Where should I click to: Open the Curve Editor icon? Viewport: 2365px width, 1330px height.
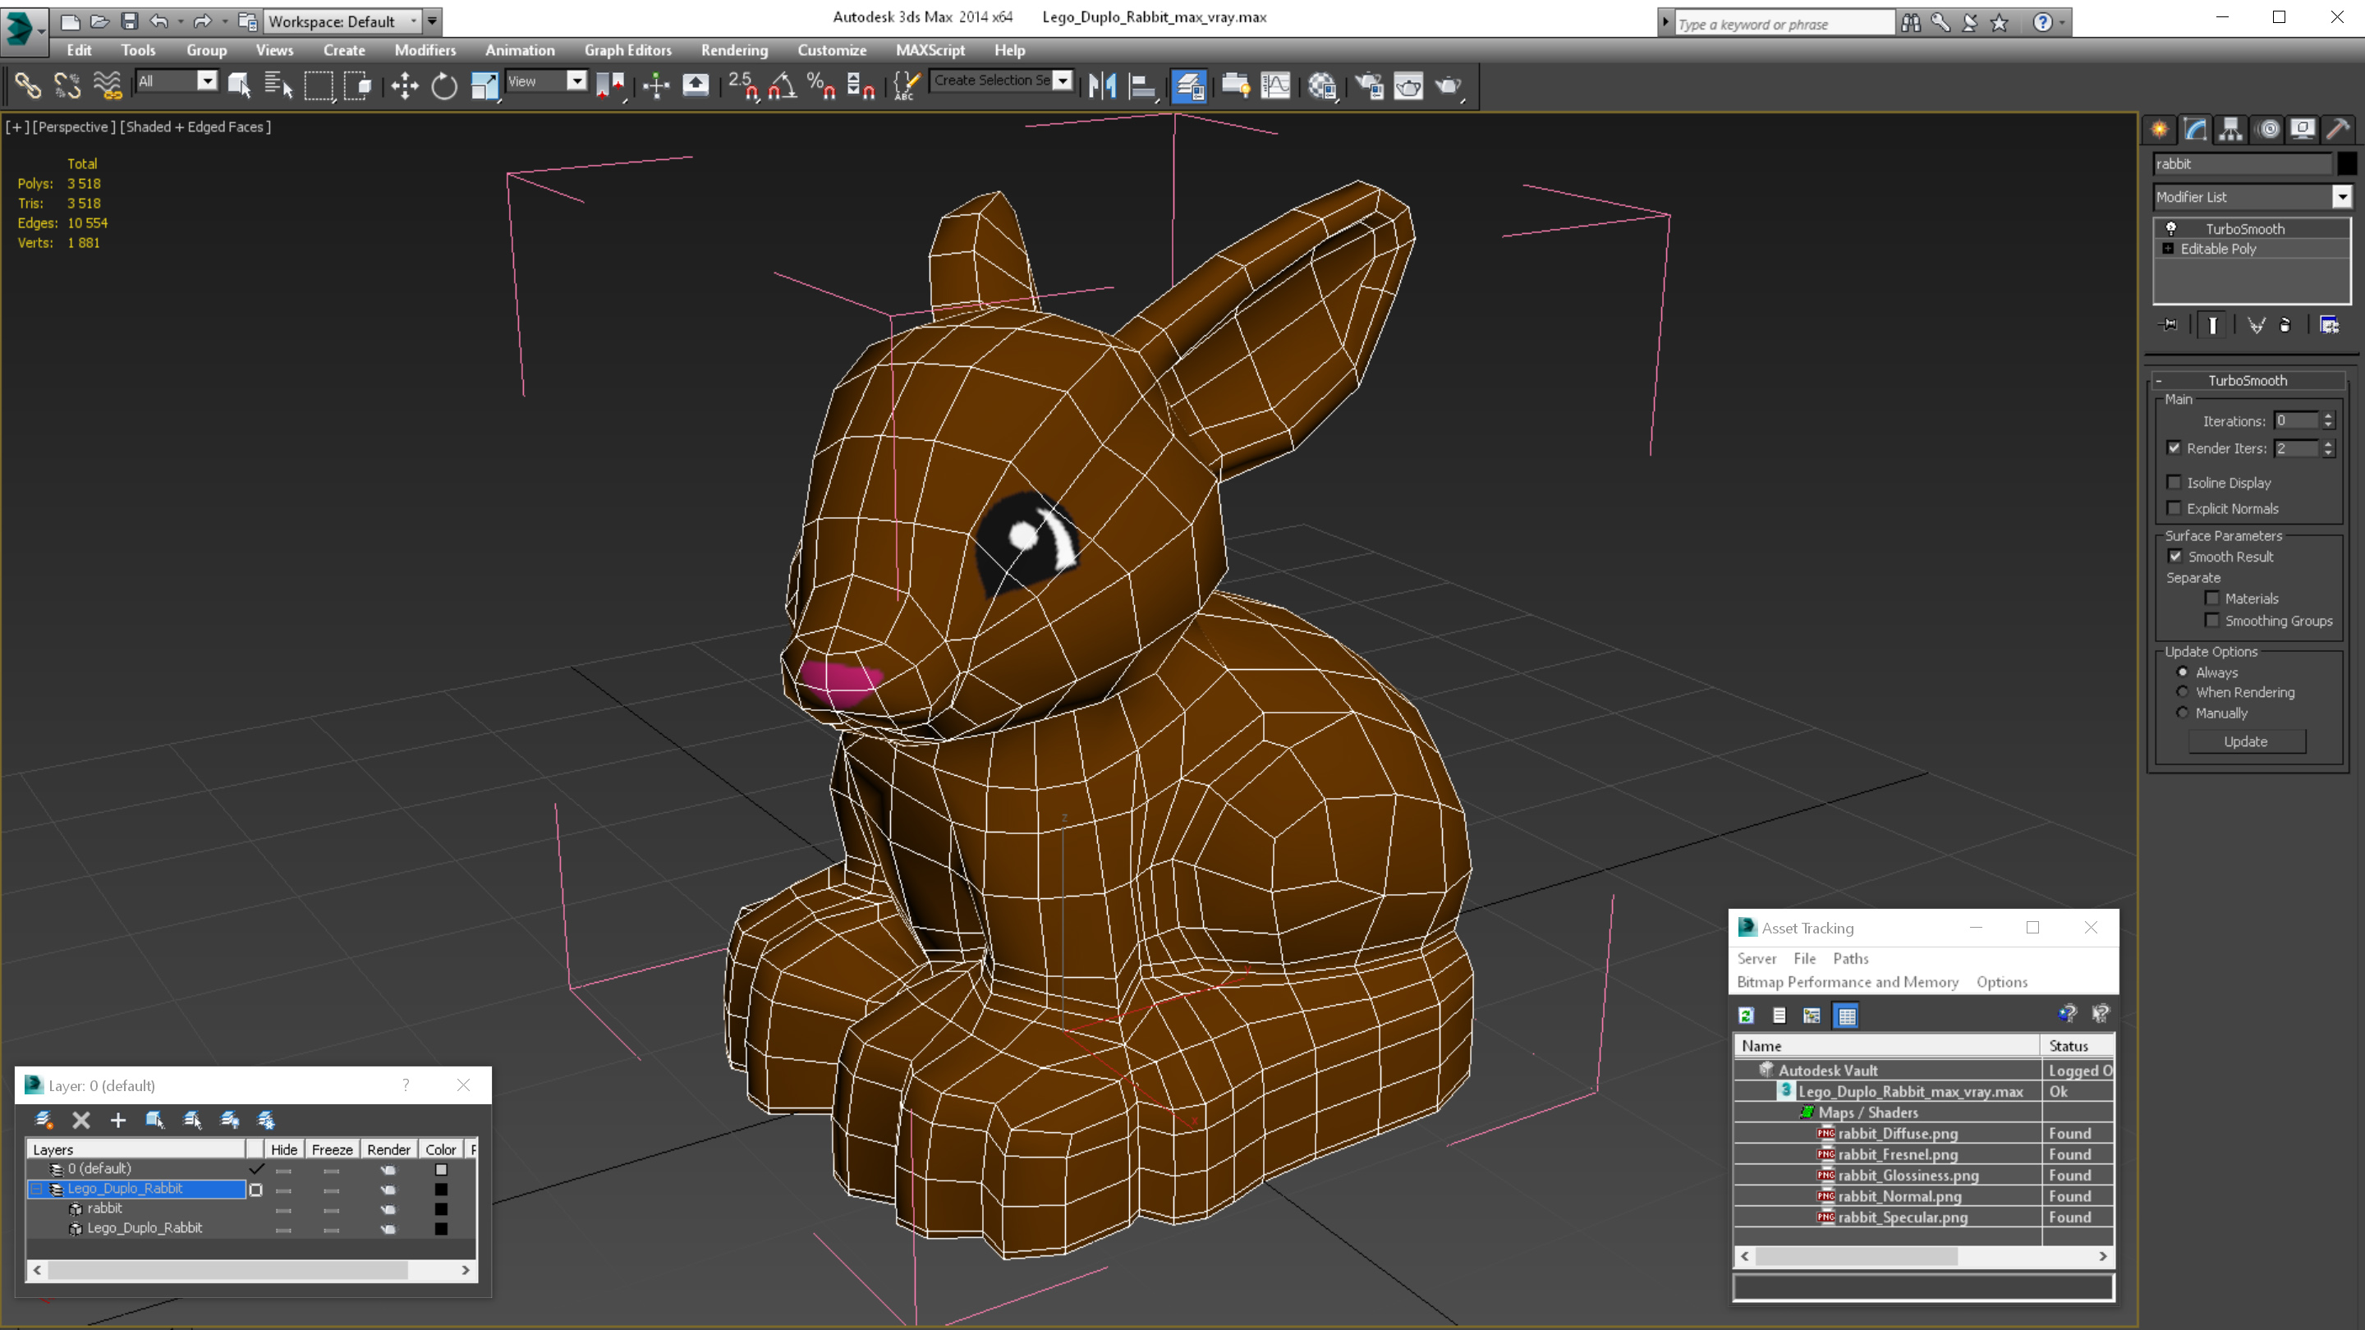pyautogui.click(x=1276, y=85)
